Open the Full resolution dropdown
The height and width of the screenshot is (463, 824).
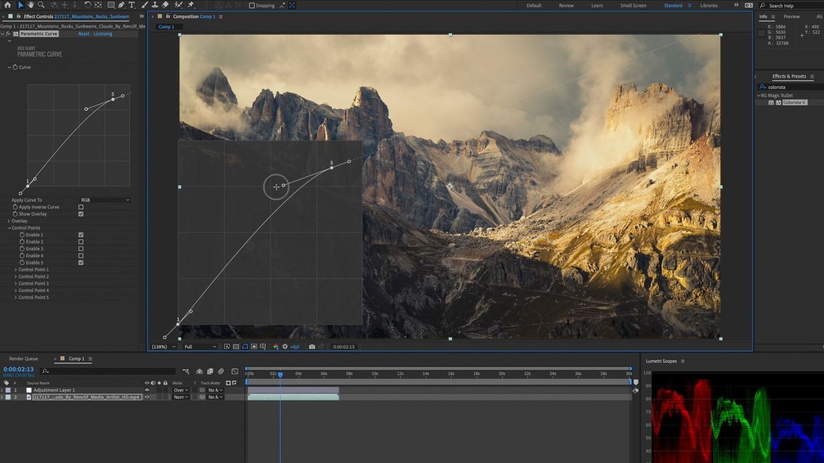tap(200, 347)
